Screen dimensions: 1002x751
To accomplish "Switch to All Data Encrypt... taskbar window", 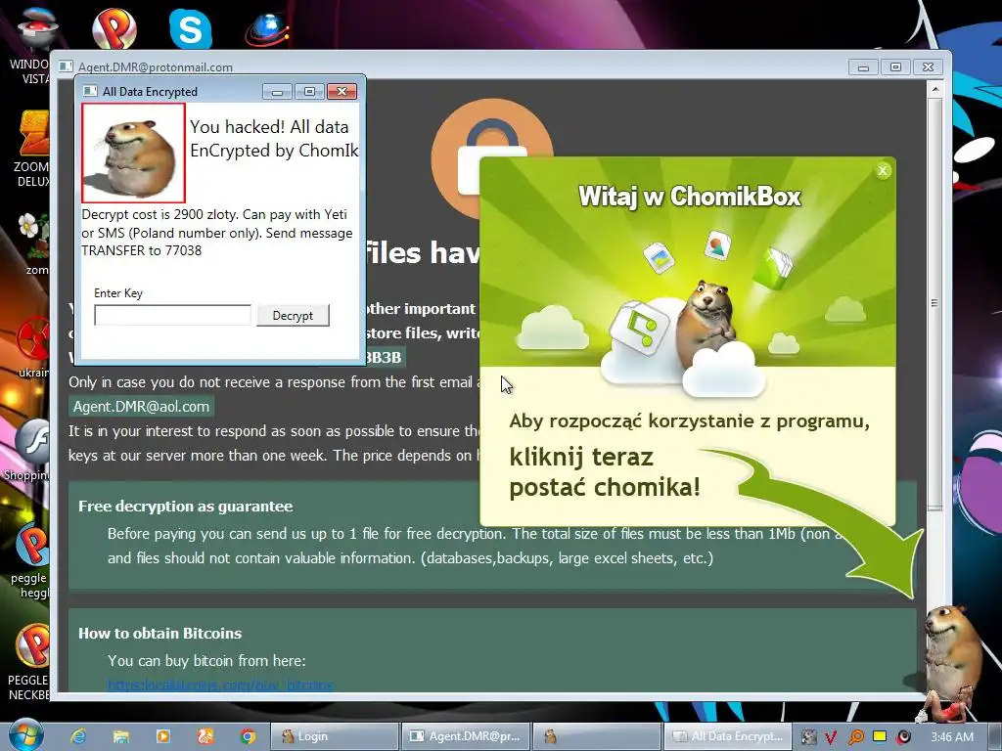I will coord(728,736).
